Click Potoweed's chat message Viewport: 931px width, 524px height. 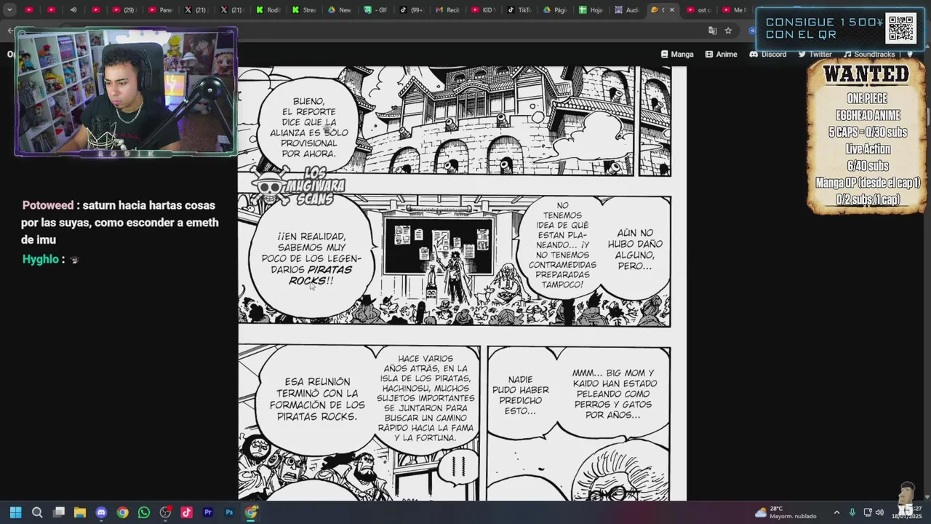120,222
